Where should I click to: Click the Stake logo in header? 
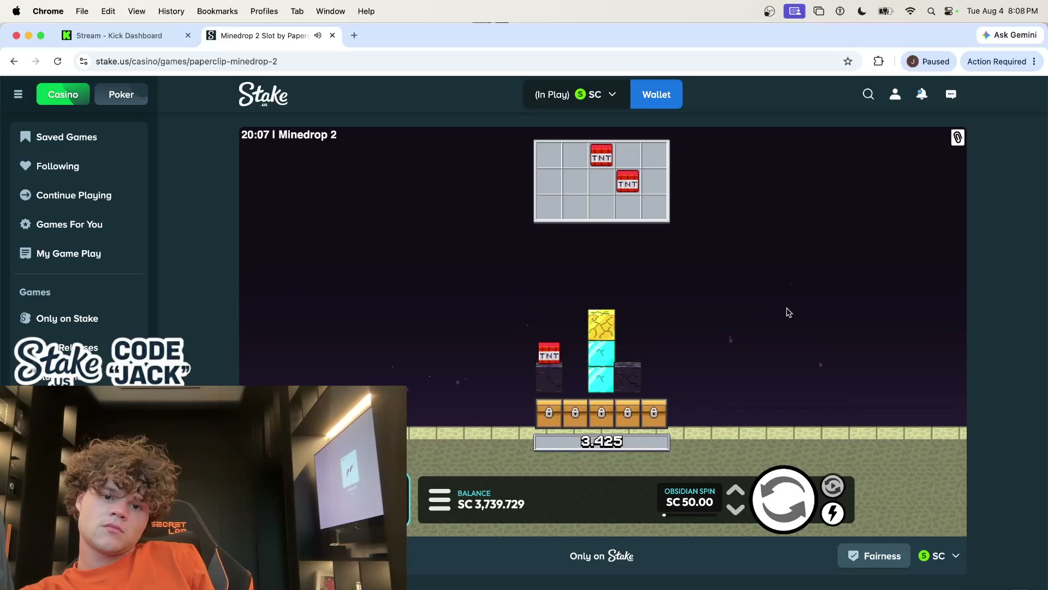point(263,94)
